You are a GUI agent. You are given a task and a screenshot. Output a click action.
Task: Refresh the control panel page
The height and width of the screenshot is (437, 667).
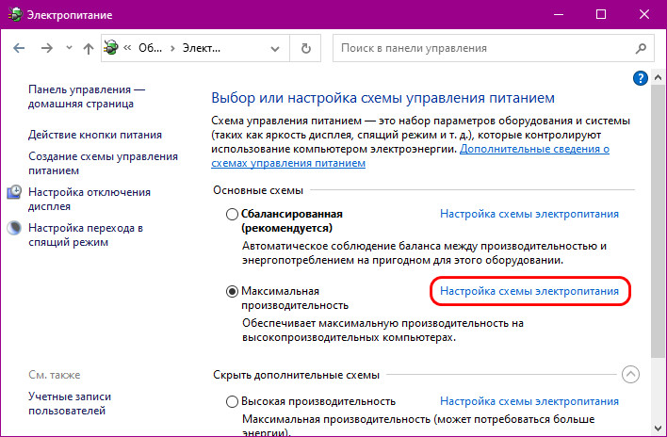click(305, 47)
